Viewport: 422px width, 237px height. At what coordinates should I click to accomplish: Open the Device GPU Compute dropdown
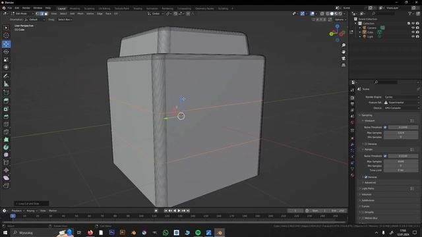(402, 108)
